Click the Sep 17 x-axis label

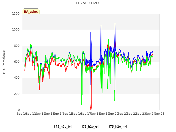click(86, 114)
